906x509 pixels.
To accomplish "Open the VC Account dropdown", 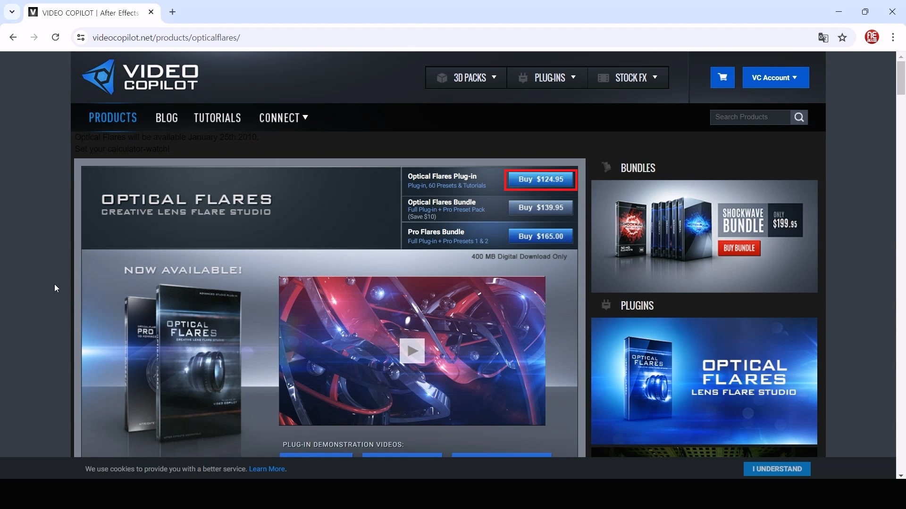I will [775, 78].
